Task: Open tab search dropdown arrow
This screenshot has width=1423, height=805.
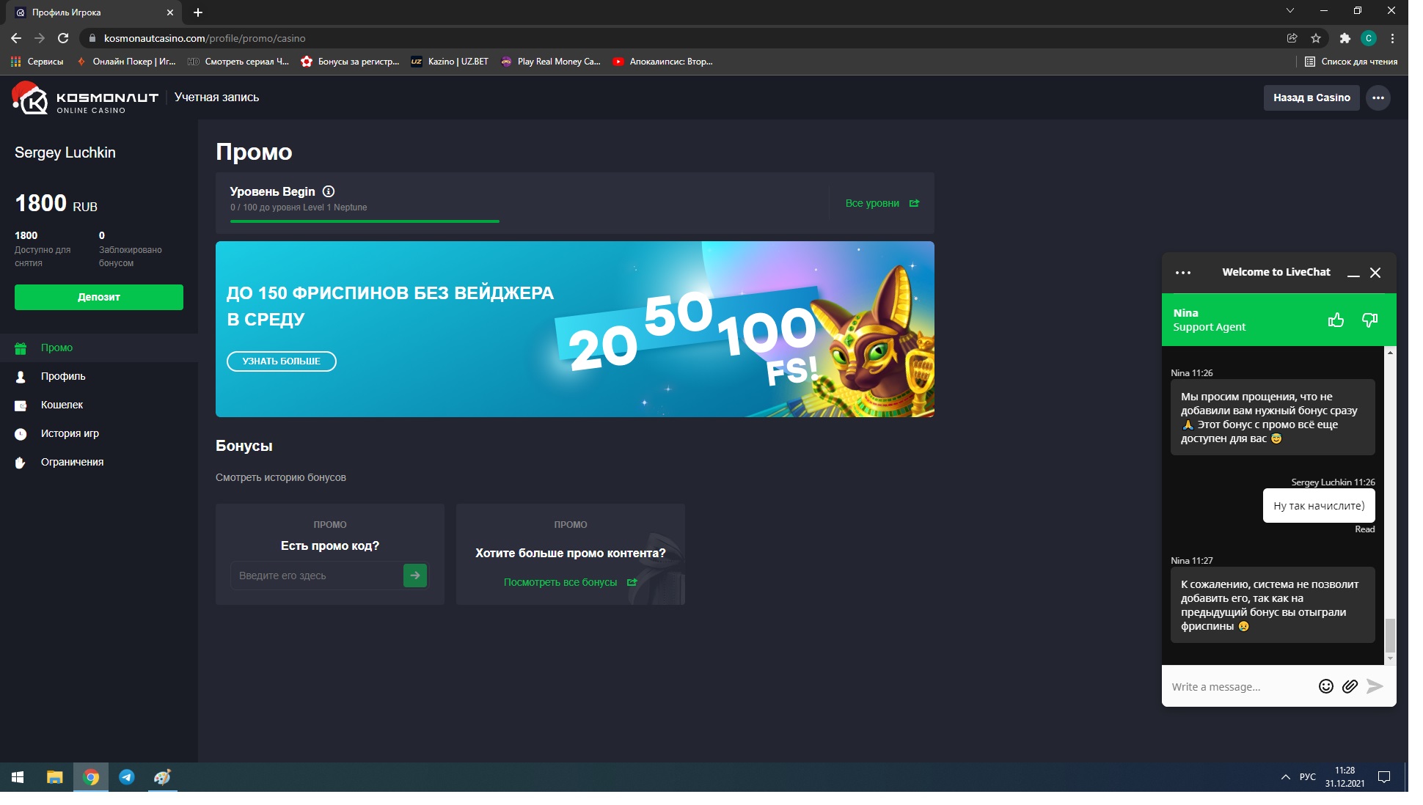Action: click(1290, 10)
